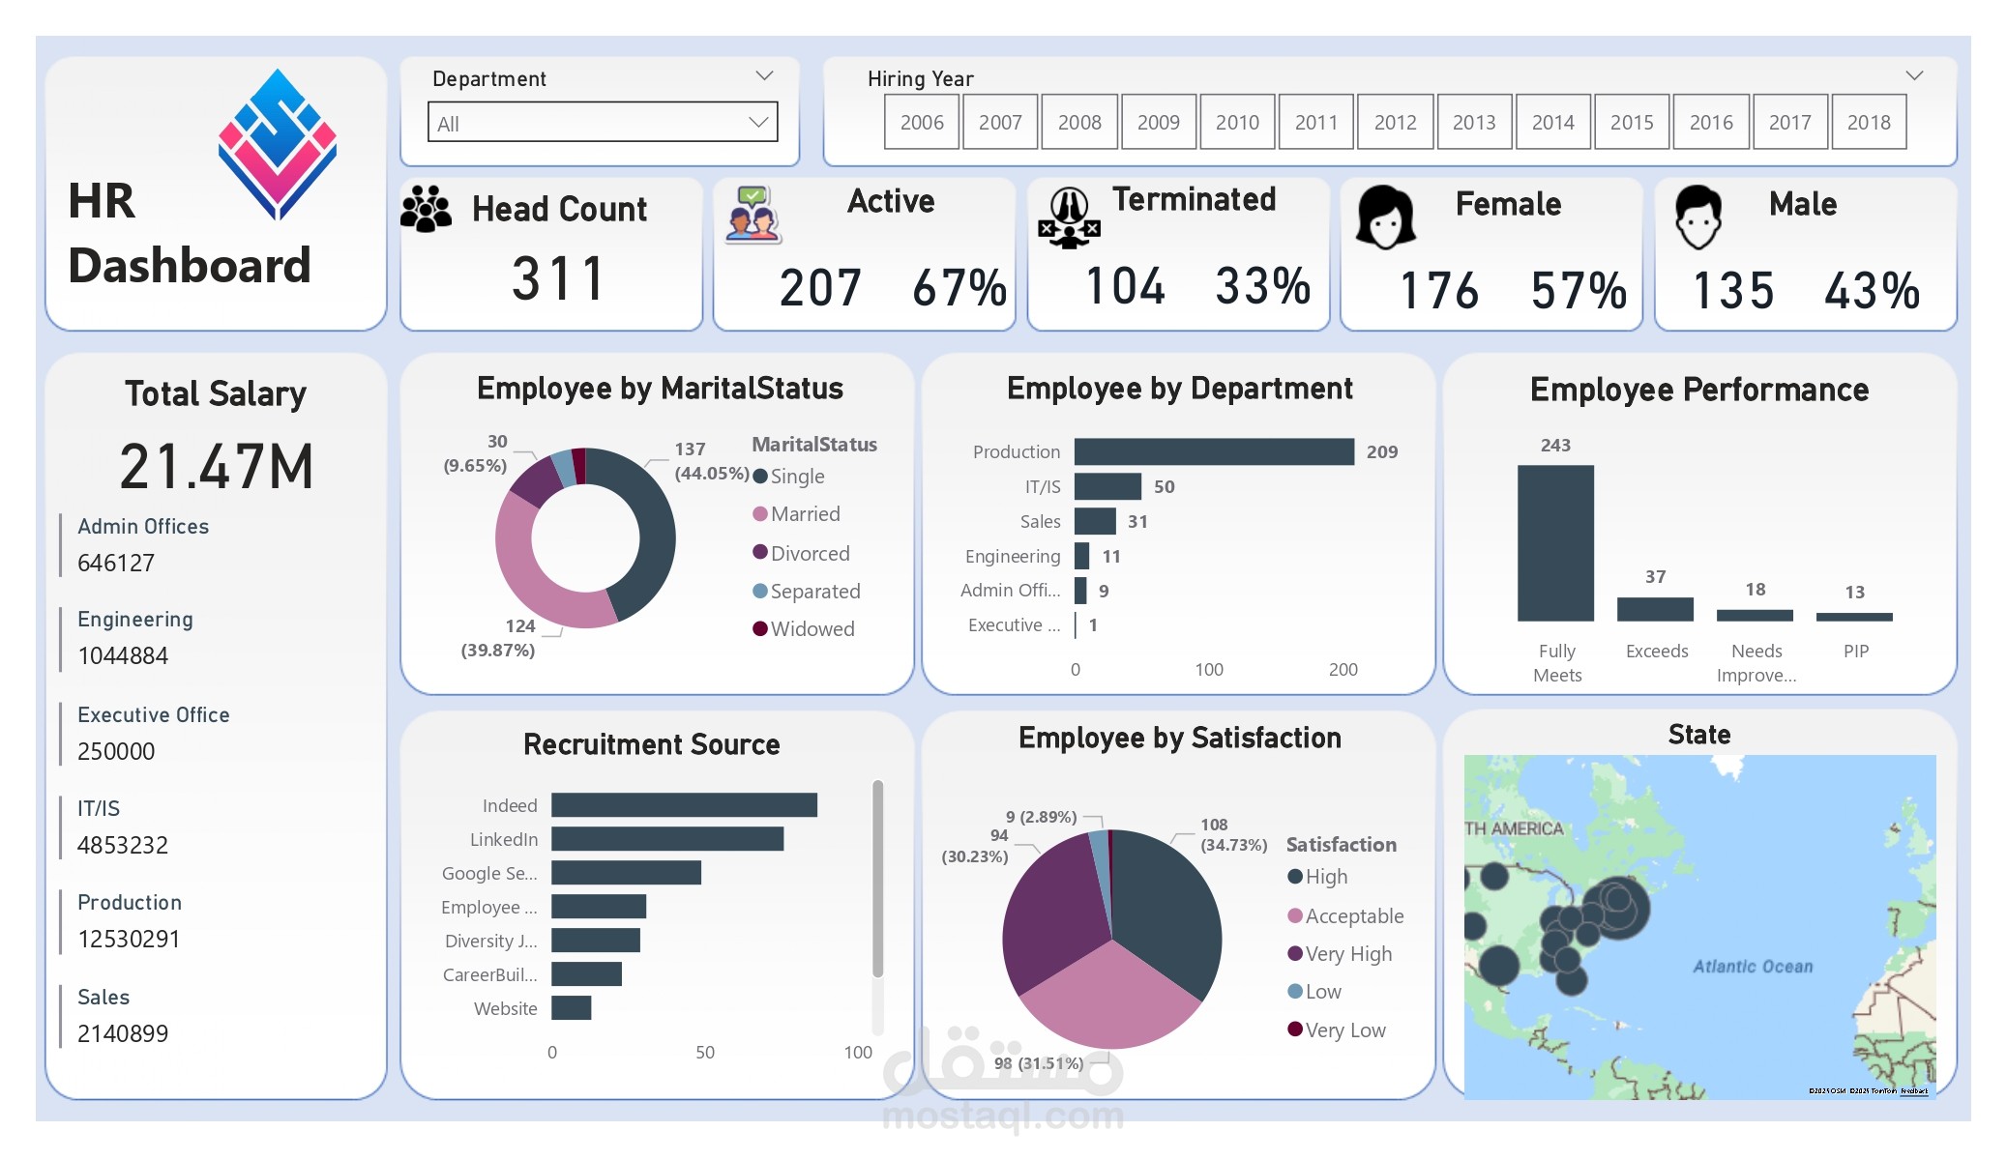Click the Production bar in department chart
The width and height of the screenshot is (2007, 1160).
pyautogui.click(x=1214, y=450)
